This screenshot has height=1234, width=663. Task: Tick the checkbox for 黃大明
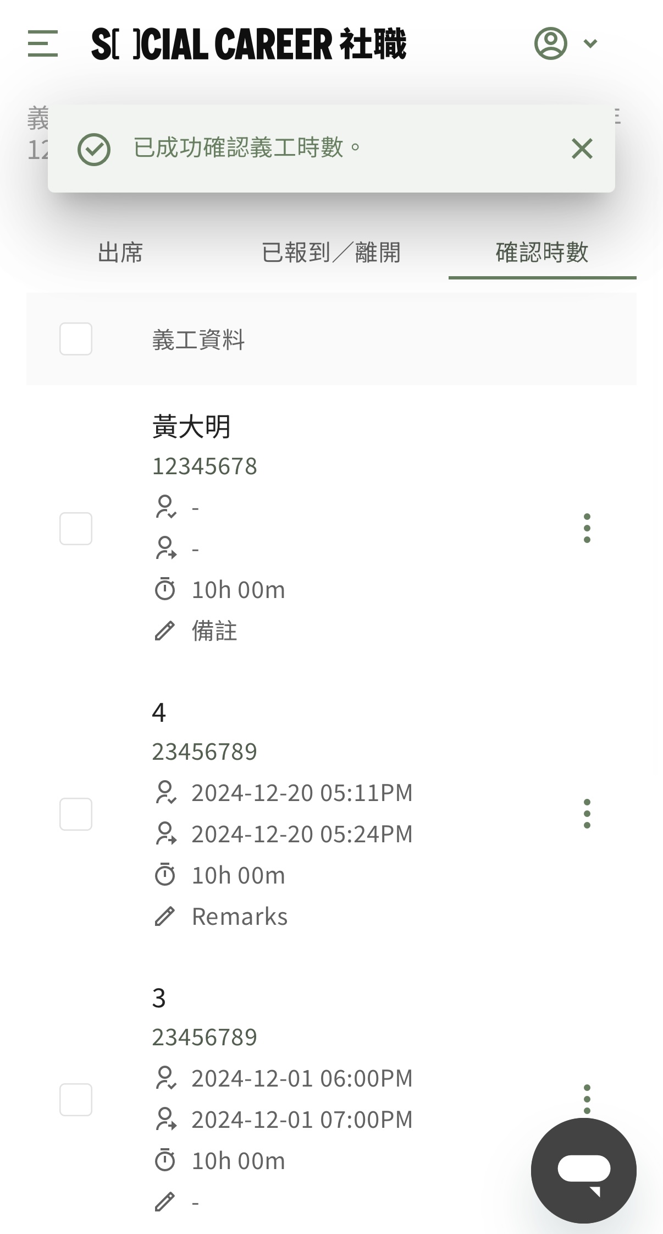[x=76, y=529]
